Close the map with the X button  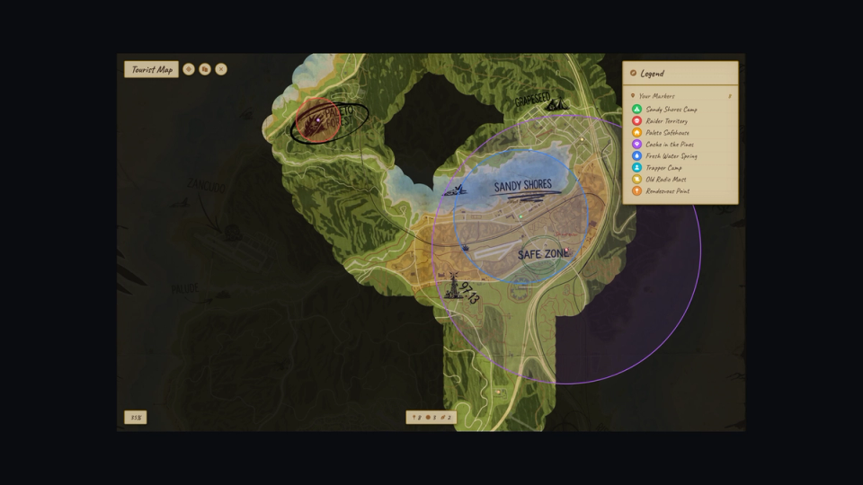[x=221, y=69]
